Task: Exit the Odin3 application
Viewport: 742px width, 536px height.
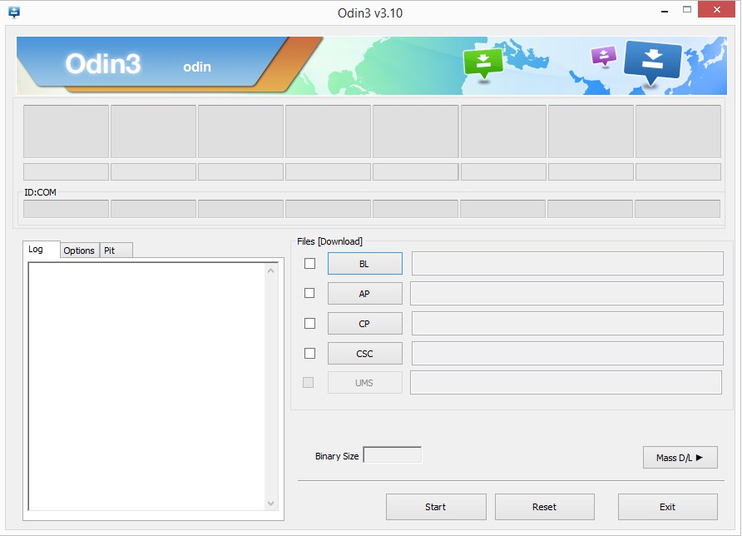Action: (x=668, y=507)
